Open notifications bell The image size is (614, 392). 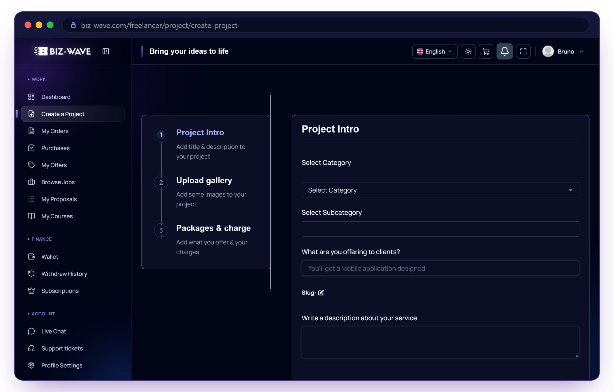[504, 51]
